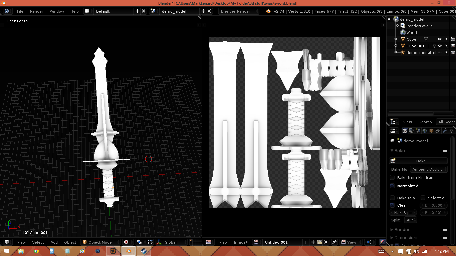Open the Render menu in top bar
This screenshot has height=256, width=456.
click(x=37, y=11)
